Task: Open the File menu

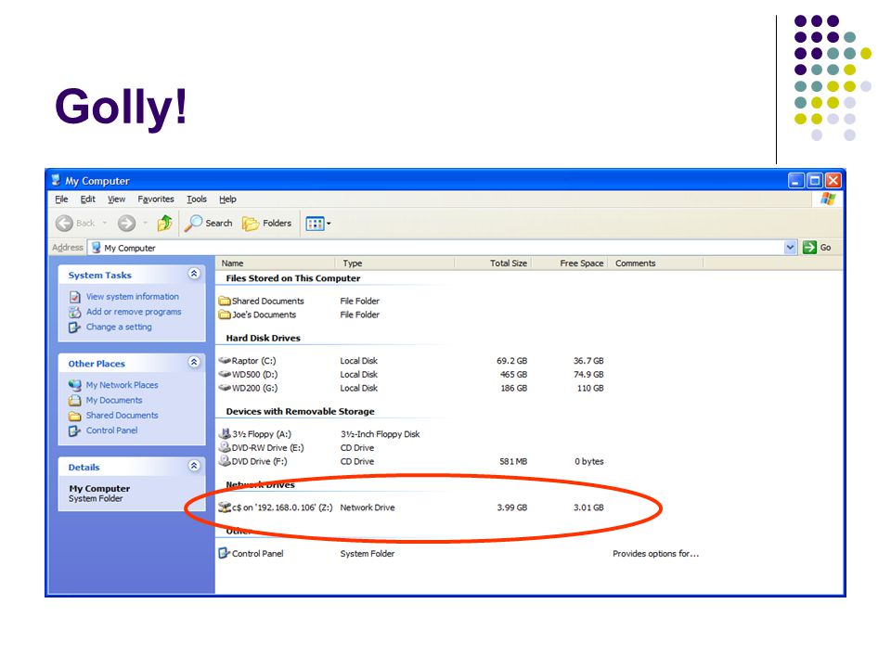Action: pos(61,199)
